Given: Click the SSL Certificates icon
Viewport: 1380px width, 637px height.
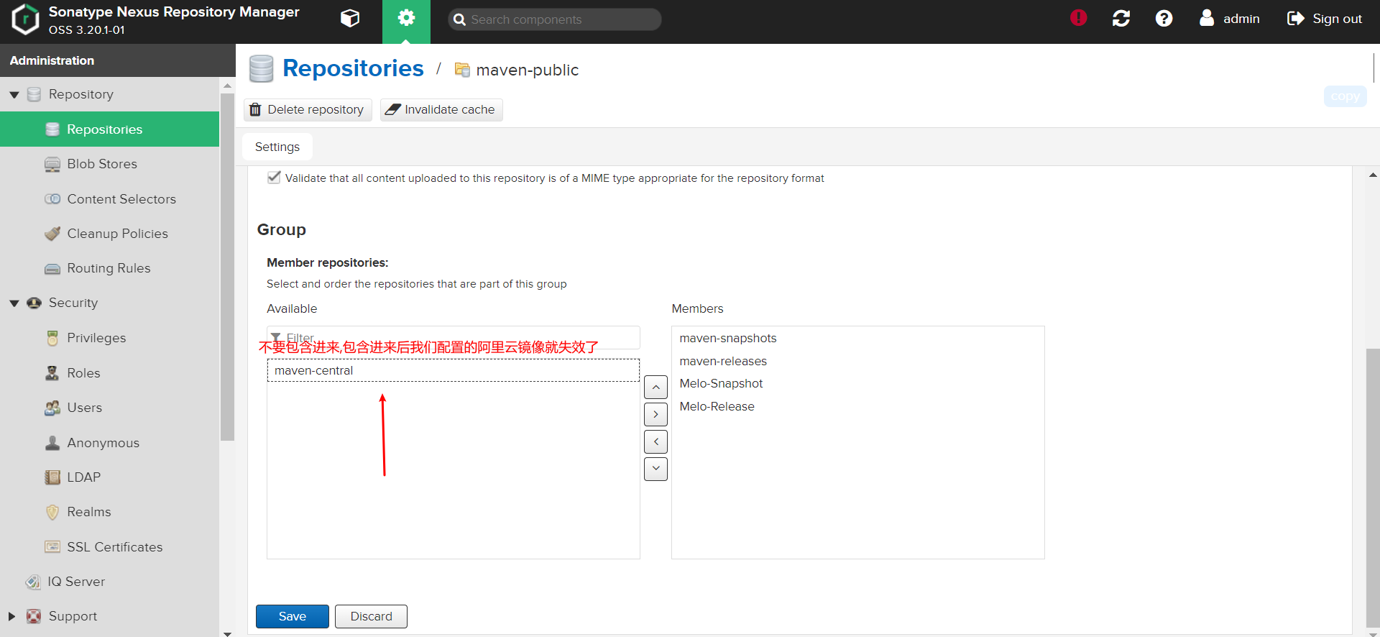Looking at the screenshot, I should [x=52, y=547].
